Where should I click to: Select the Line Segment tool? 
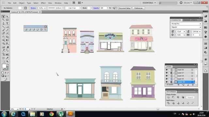click(3, 27)
